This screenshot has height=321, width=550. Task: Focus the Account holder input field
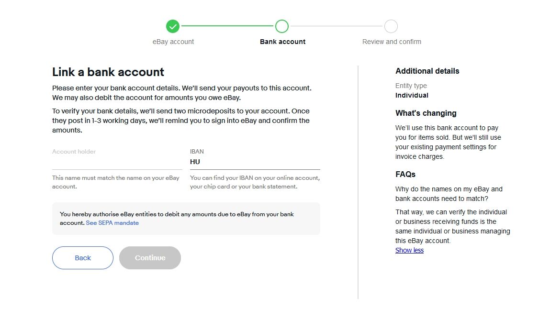(x=117, y=162)
